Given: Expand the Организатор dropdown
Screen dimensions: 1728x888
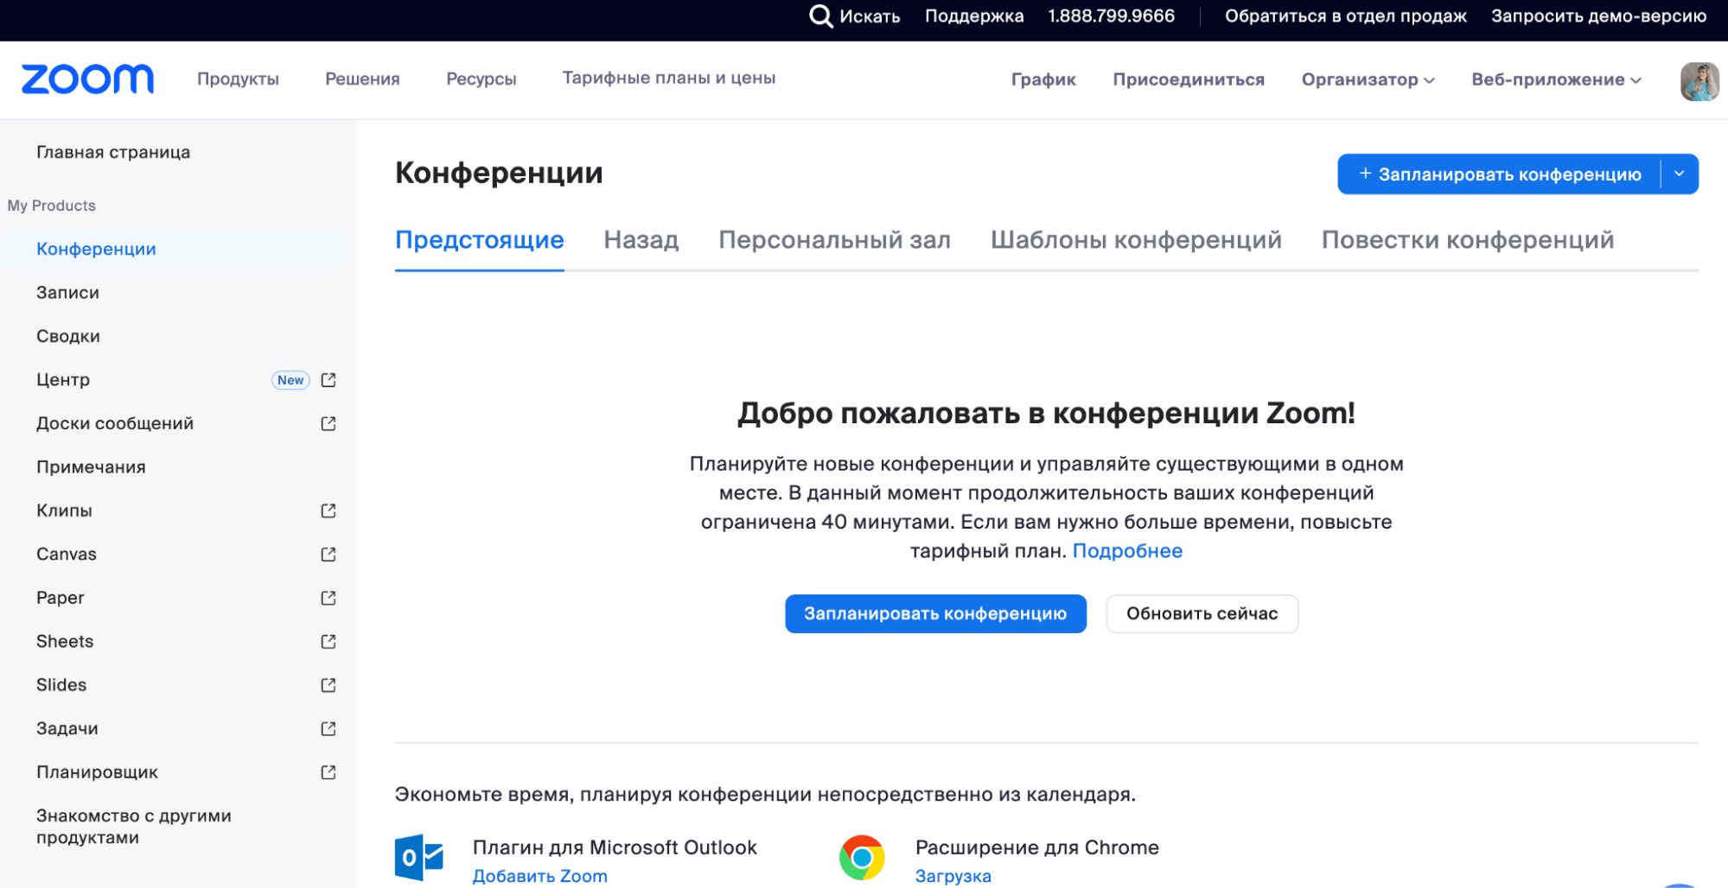Looking at the screenshot, I should (1368, 79).
